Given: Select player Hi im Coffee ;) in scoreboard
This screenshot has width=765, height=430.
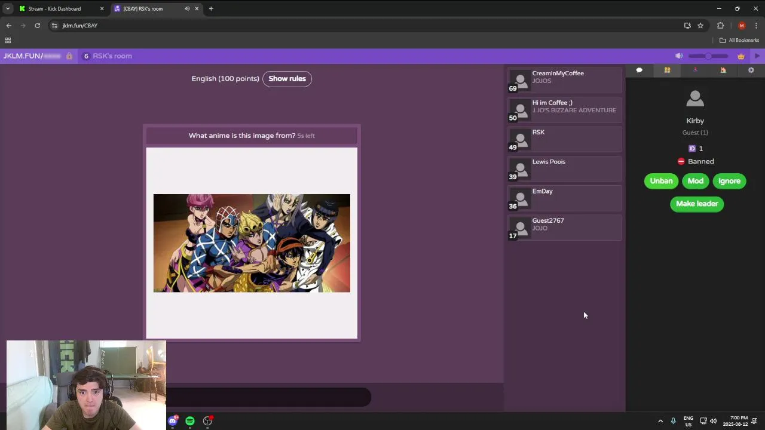Looking at the screenshot, I should pos(565,110).
